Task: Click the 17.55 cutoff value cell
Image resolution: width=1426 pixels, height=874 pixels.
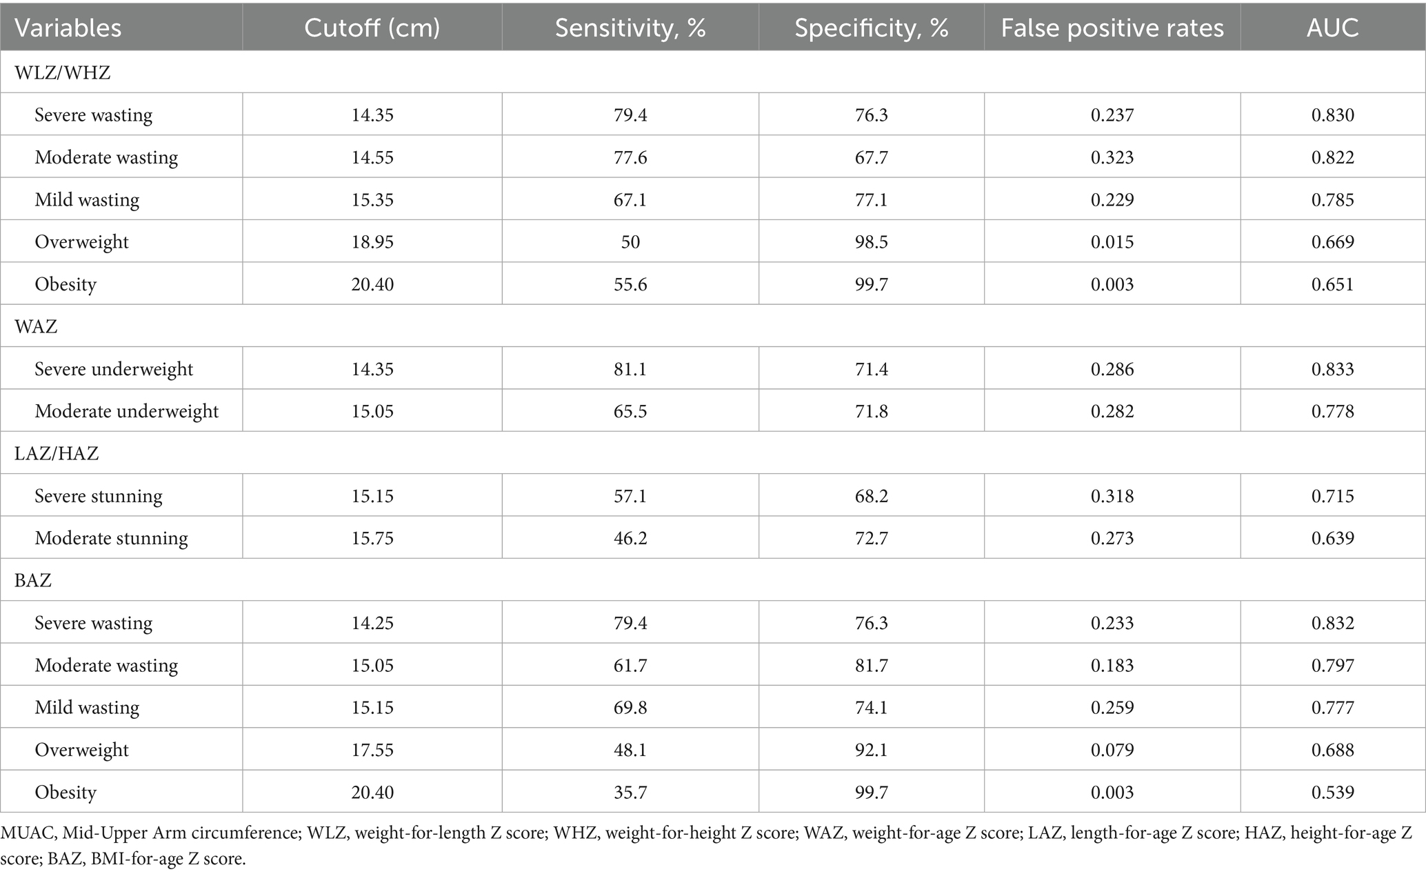Action: click(372, 750)
